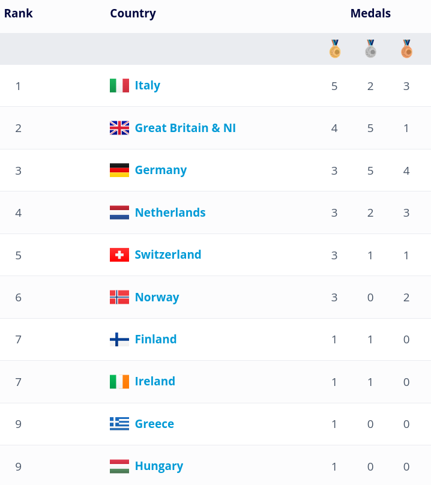The height and width of the screenshot is (485, 431).
Task: Click the Greece flag icon
Action: click(x=119, y=424)
